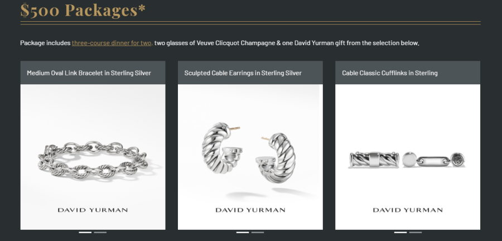Select the Cable Classic Cufflinks title bar
Image resolution: width=502 pixels, height=241 pixels.
pyautogui.click(x=408, y=73)
